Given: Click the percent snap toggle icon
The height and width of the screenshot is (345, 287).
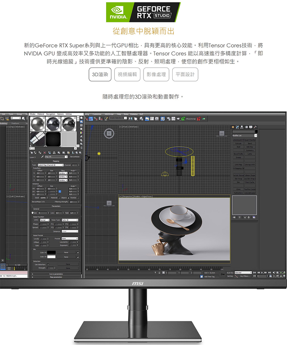Looking at the screenshot, I should [95, 119].
